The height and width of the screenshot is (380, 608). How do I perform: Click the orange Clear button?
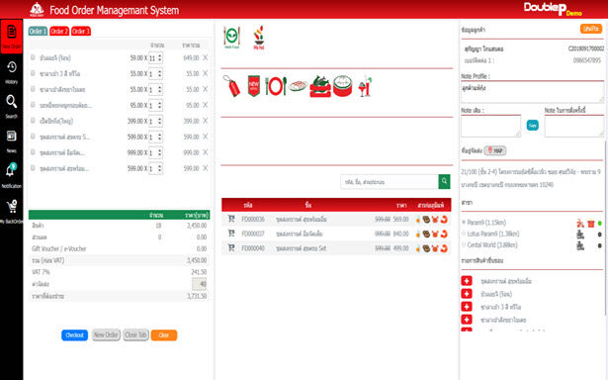164,335
